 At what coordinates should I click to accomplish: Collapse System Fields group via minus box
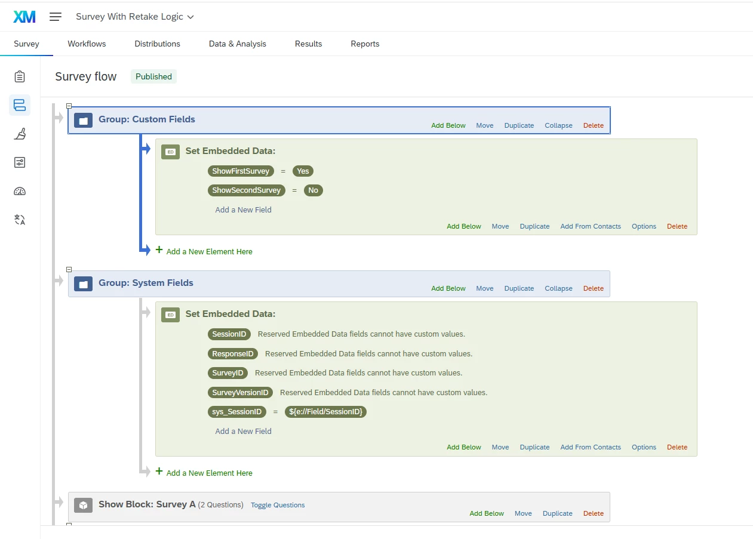pyautogui.click(x=69, y=270)
